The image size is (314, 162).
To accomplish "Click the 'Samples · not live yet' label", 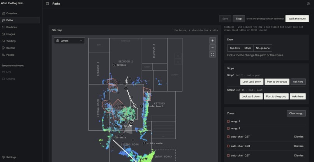I will tap(12, 66).
